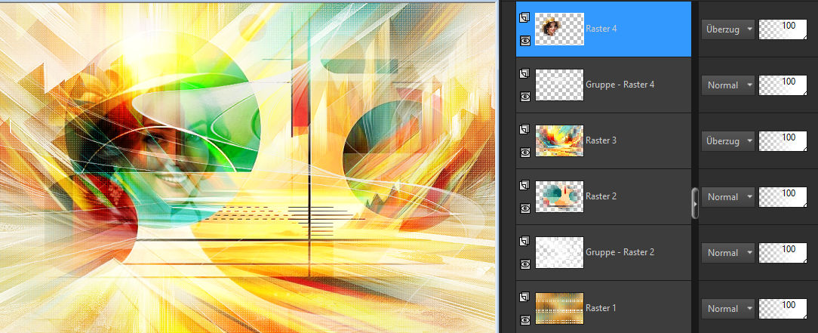
Task: Select the Raster 1 layer thumbnail
Action: [559, 309]
